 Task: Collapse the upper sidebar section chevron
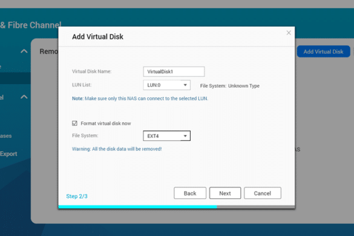pyautogui.click(x=24, y=51)
